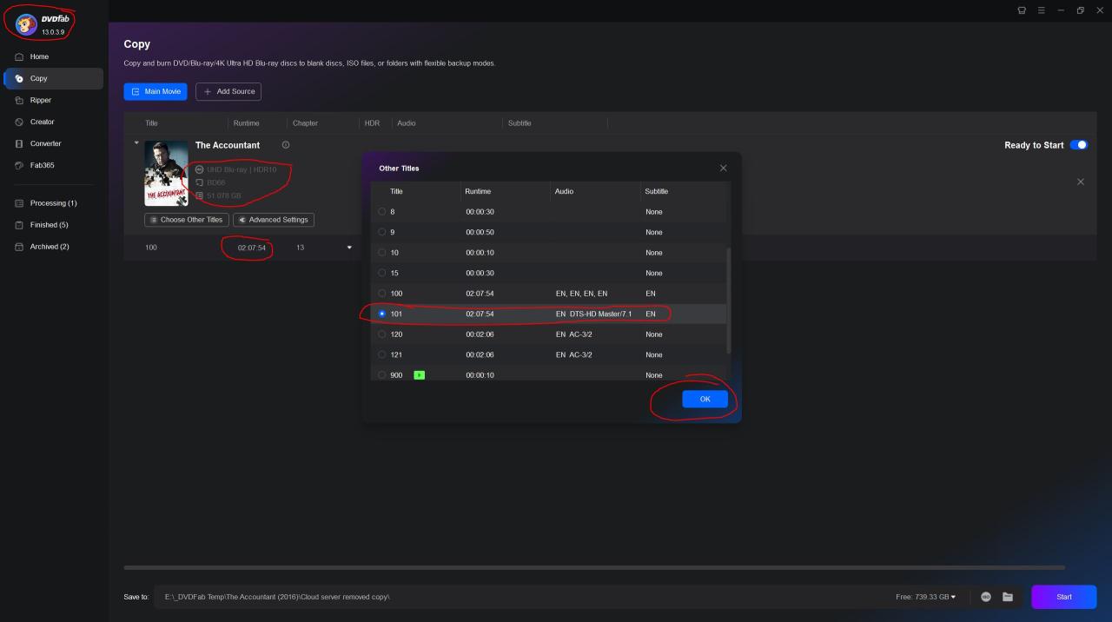Click the Subtitle column header in the dialog
The height and width of the screenshot is (622, 1112).
[x=657, y=191]
